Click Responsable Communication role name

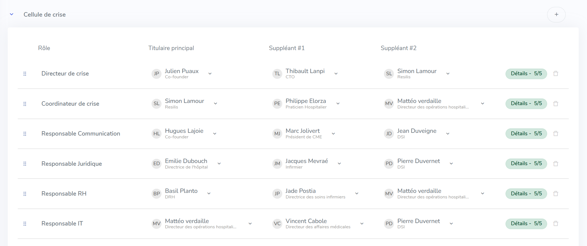tap(81, 134)
